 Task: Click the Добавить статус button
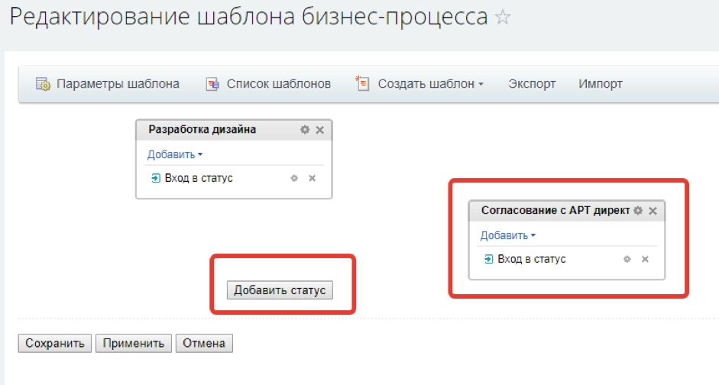[x=280, y=290]
